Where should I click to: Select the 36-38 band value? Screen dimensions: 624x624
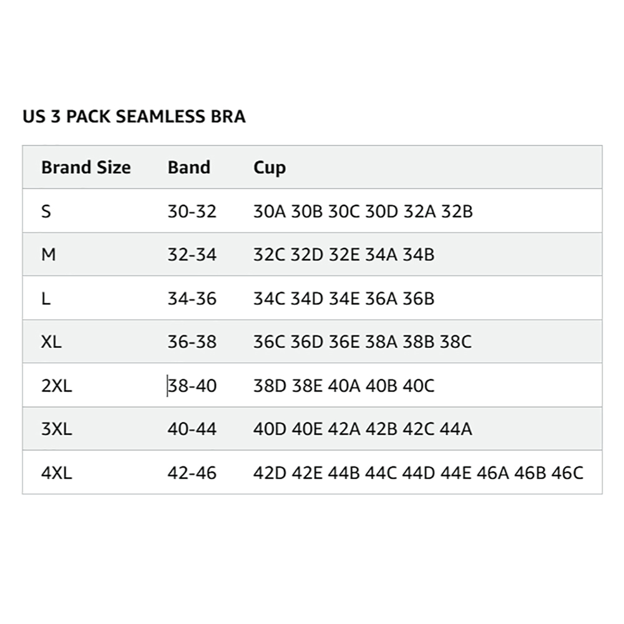coord(192,342)
